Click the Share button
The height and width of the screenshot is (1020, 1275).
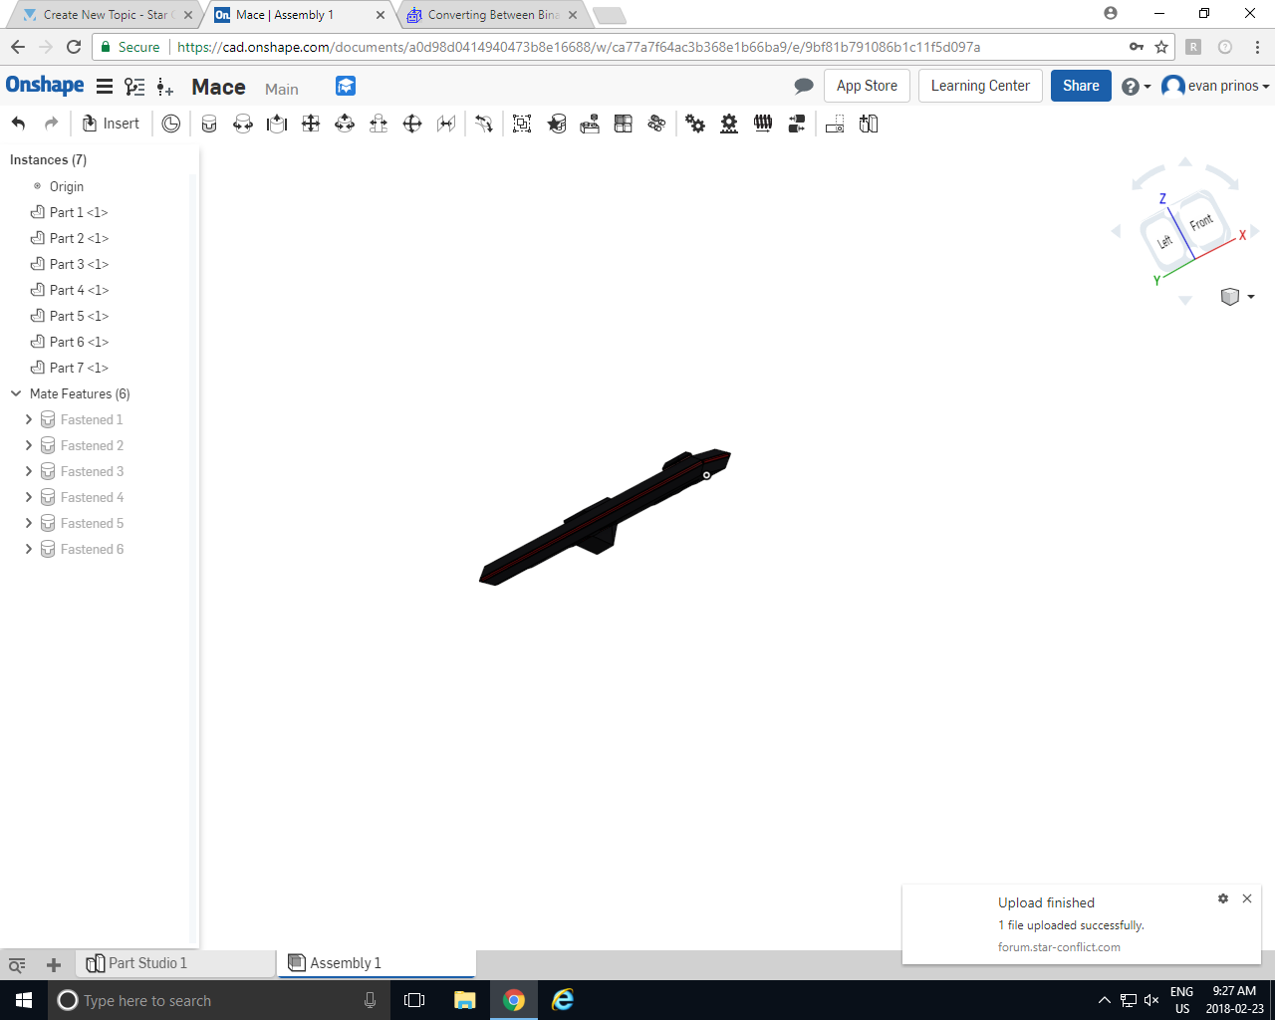tap(1081, 86)
